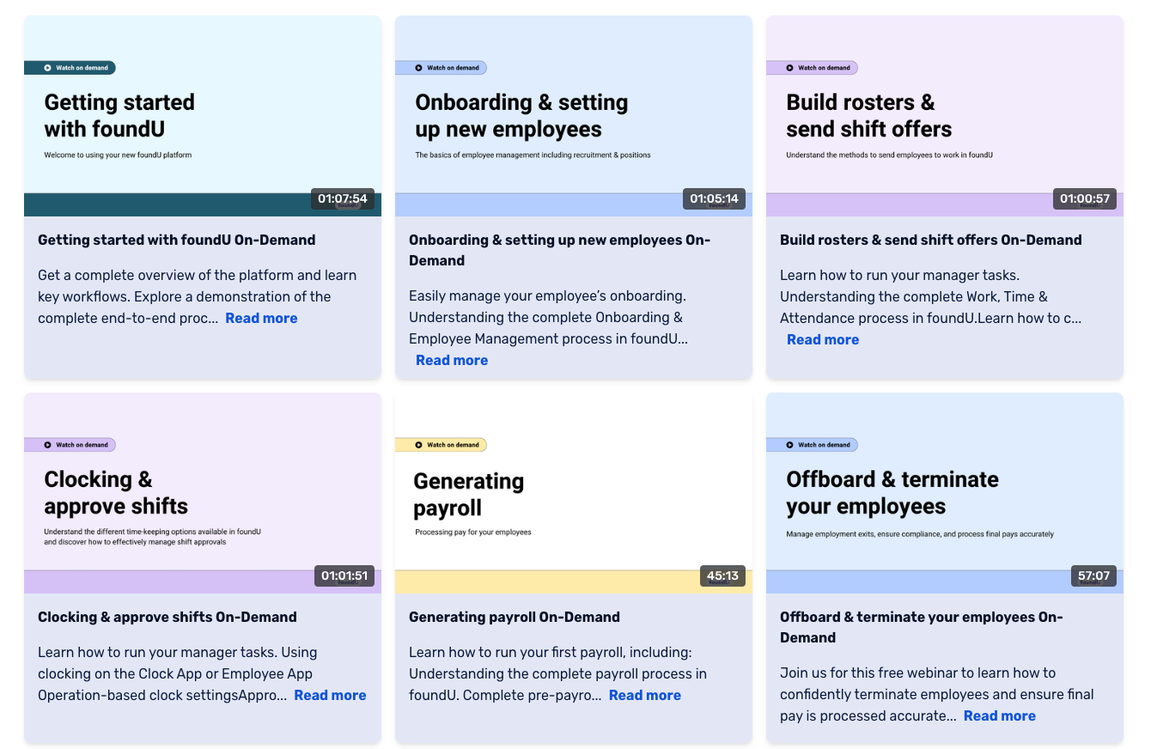Read more about Offboard & terminate employees
Image resolution: width=1151 pixels, height=749 pixels.
pos(999,716)
